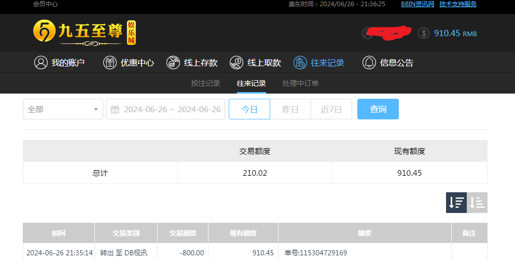This screenshot has width=515, height=260.
Task: Click the 线上存款 deposit icon
Action: click(x=173, y=63)
